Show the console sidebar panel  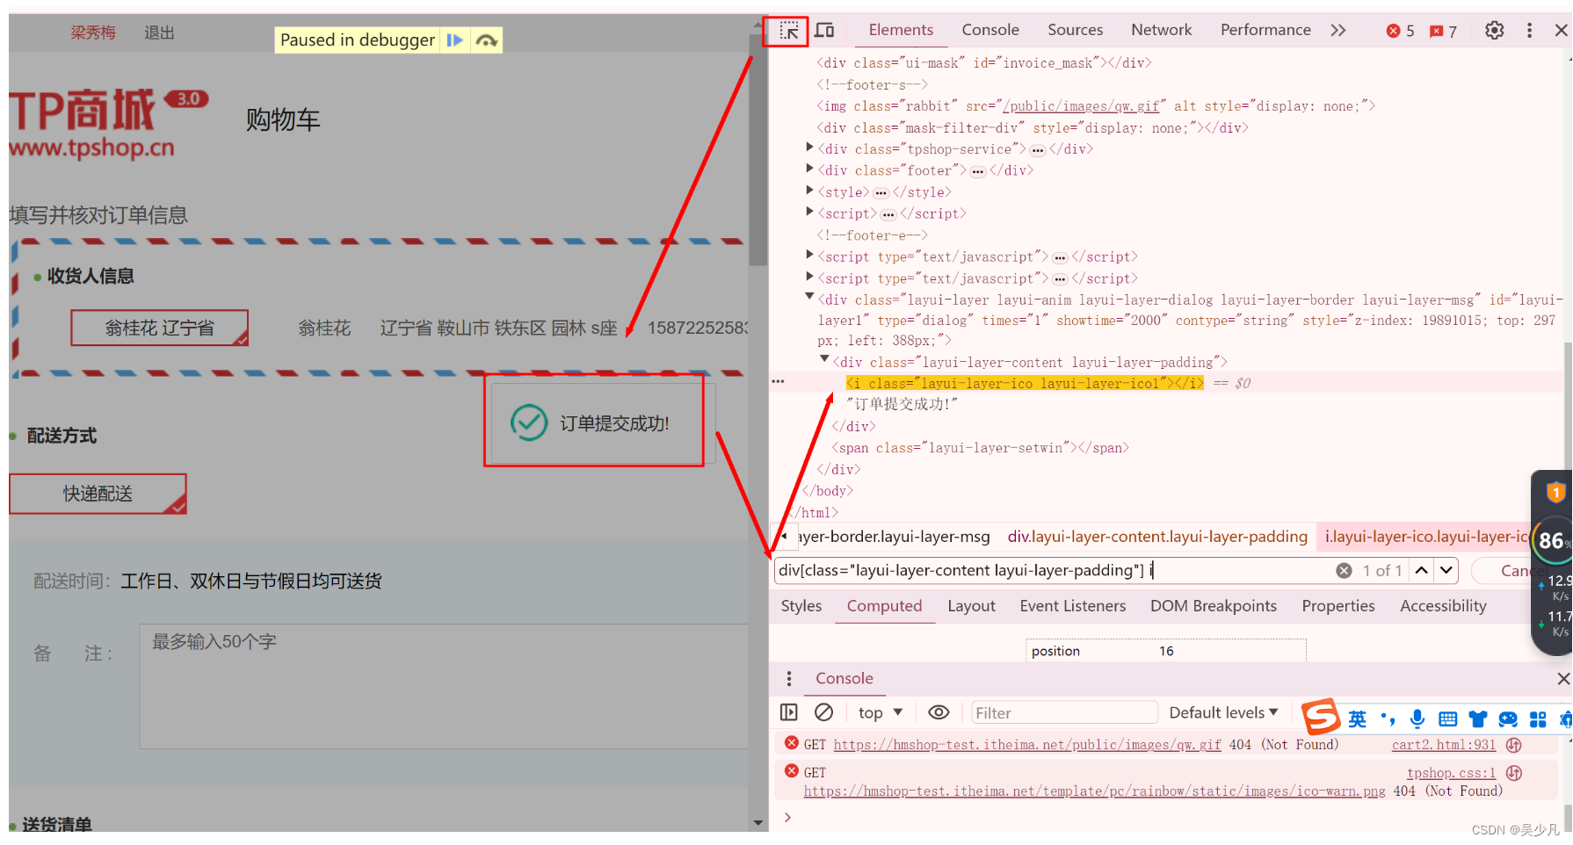(x=788, y=712)
